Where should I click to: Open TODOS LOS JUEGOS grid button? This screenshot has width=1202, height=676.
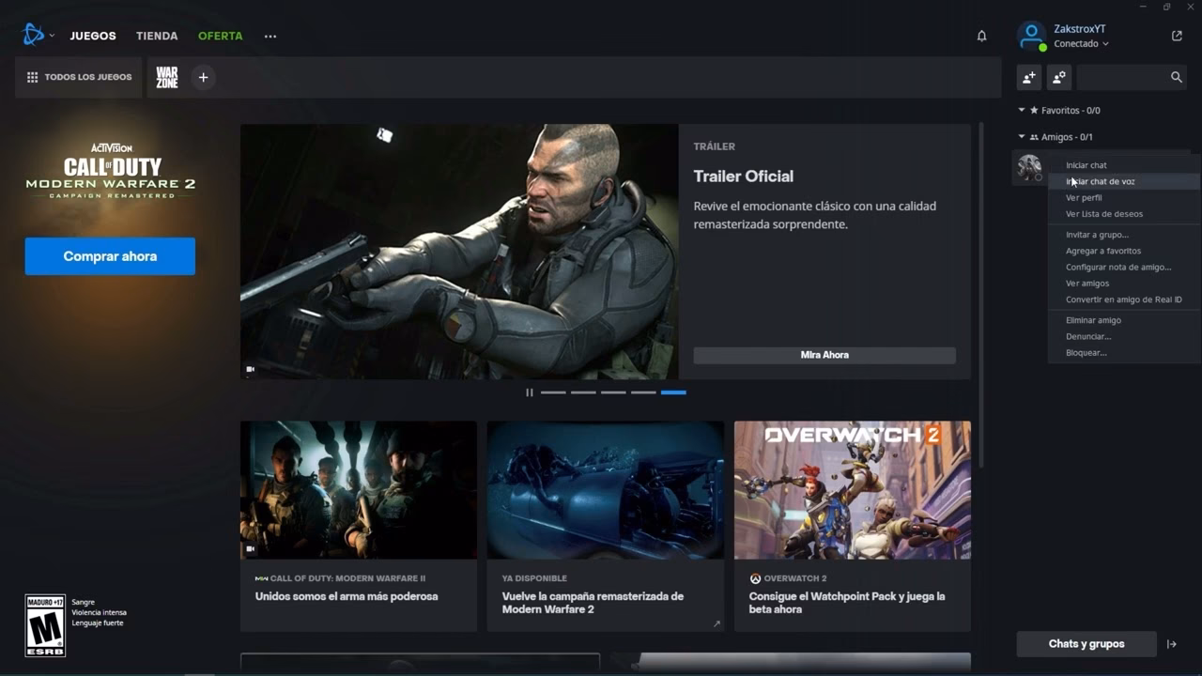click(79, 77)
